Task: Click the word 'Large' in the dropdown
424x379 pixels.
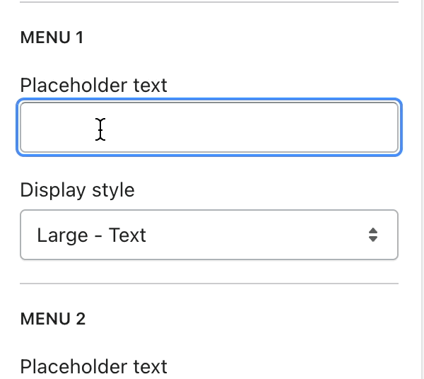Action: pos(62,235)
